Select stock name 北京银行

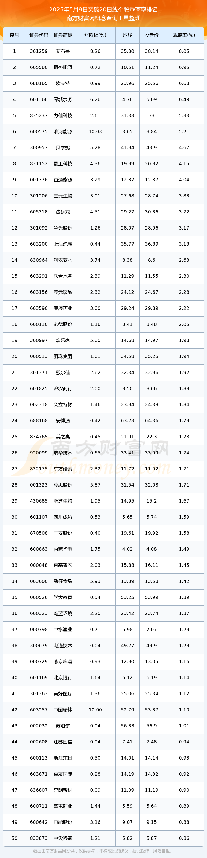(63, 677)
